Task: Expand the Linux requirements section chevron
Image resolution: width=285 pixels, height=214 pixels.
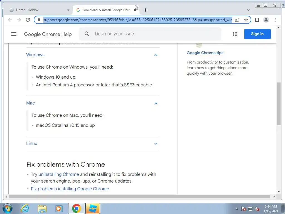Action: tap(156, 144)
